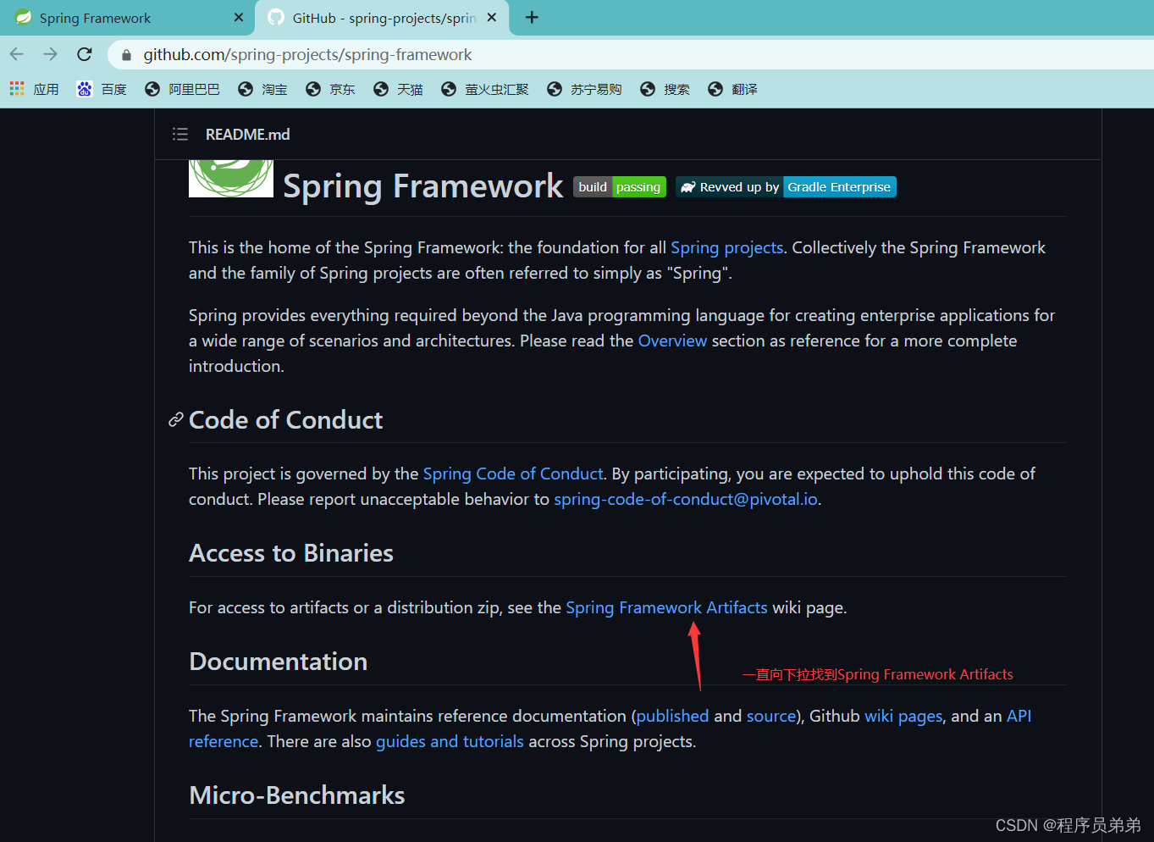Open the Spring projects link

click(x=727, y=247)
